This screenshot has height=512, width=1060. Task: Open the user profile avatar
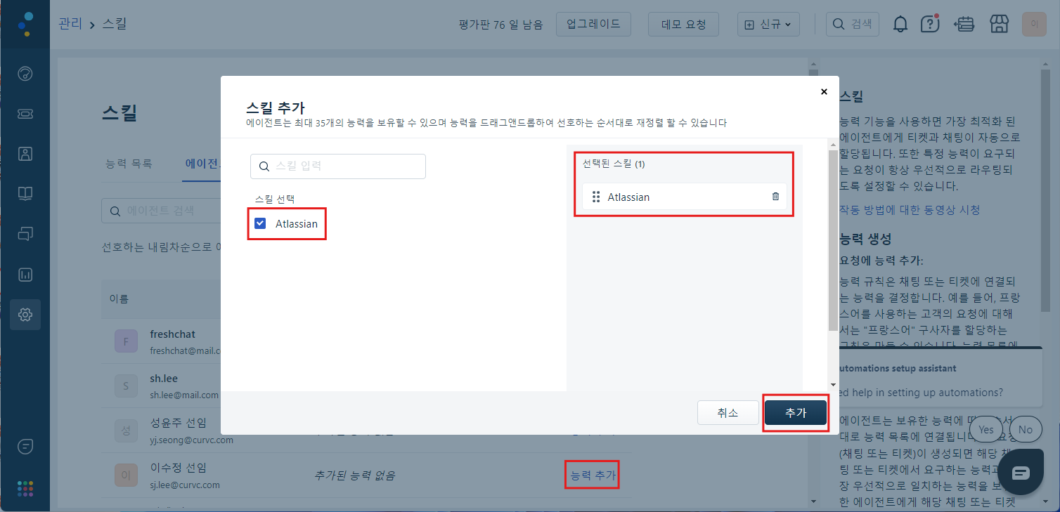pyautogui.click(x=1034, y=24)
